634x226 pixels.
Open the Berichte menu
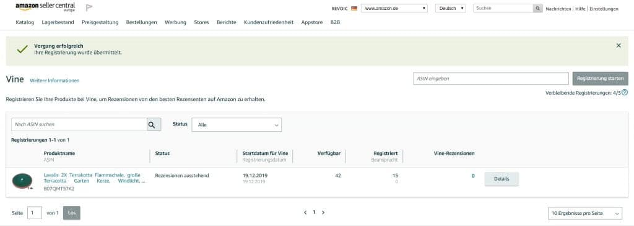[227, 23]
